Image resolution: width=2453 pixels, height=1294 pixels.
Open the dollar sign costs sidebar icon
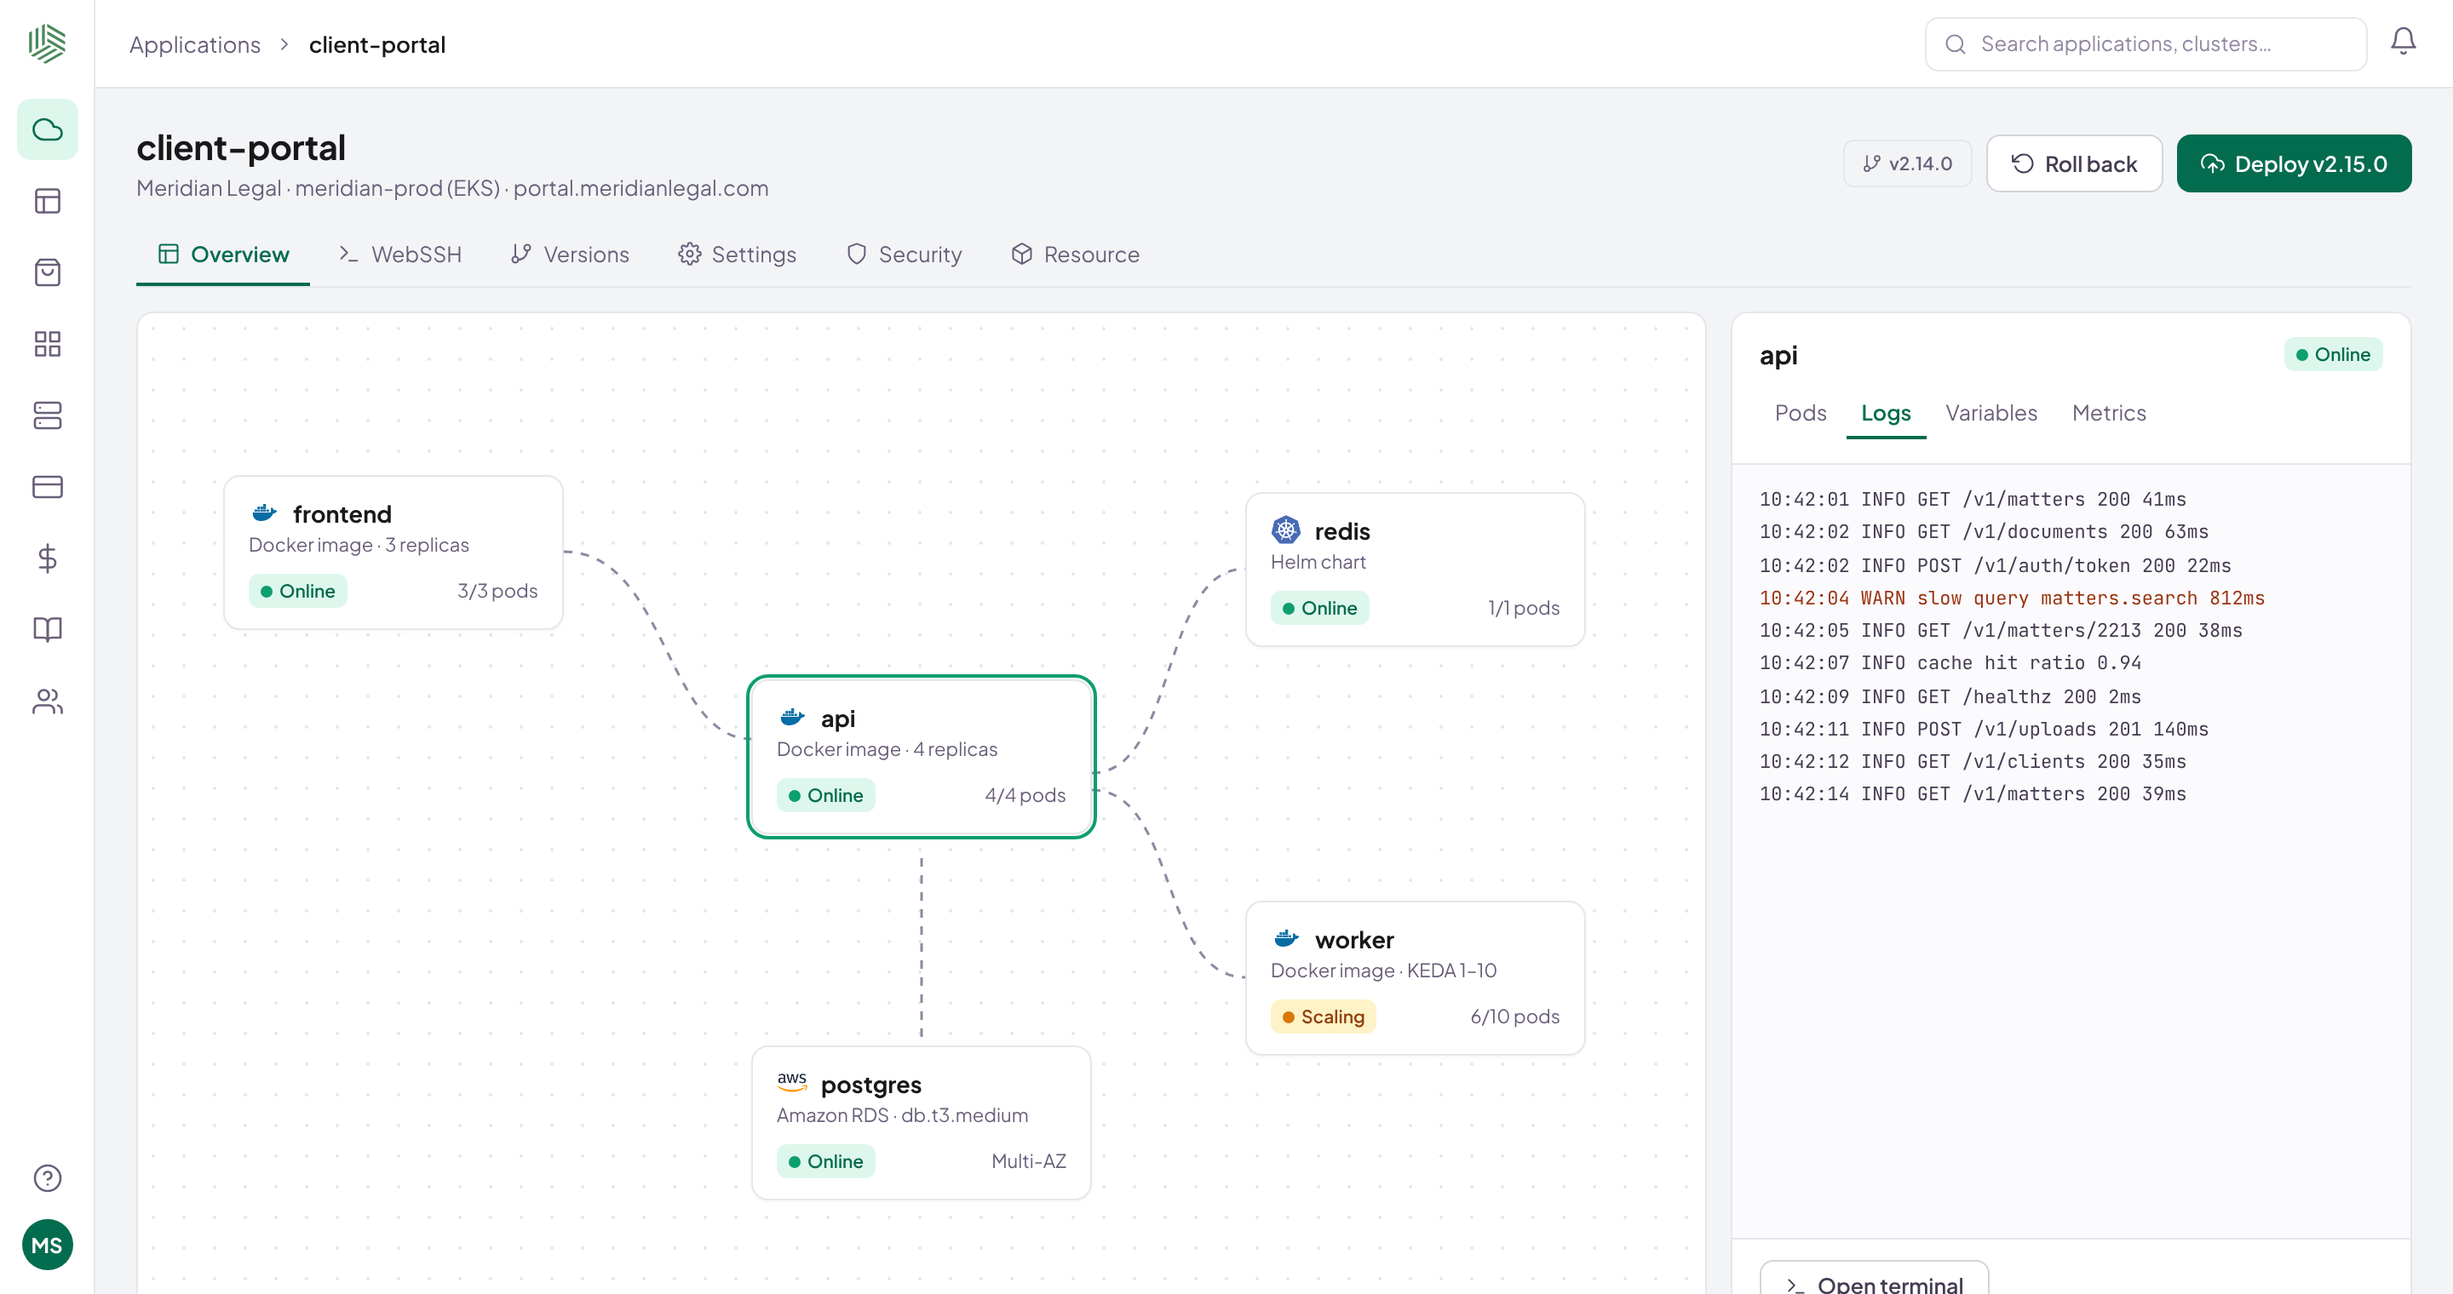47,558
